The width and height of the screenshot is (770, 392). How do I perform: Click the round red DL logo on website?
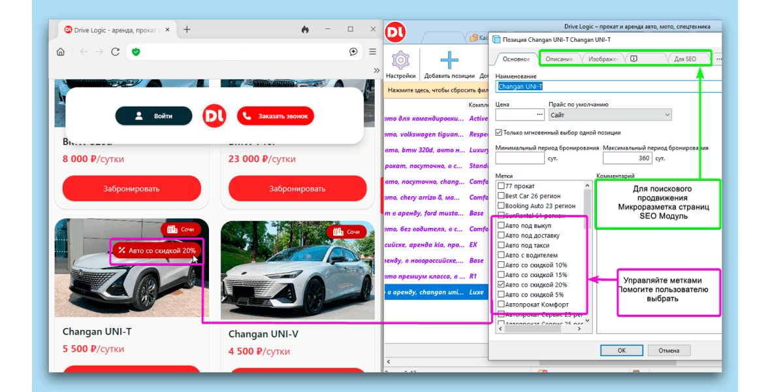214,116
